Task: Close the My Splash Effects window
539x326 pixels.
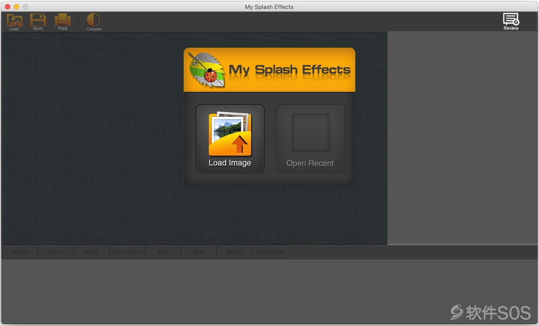Action: click(x=8, y=7)
